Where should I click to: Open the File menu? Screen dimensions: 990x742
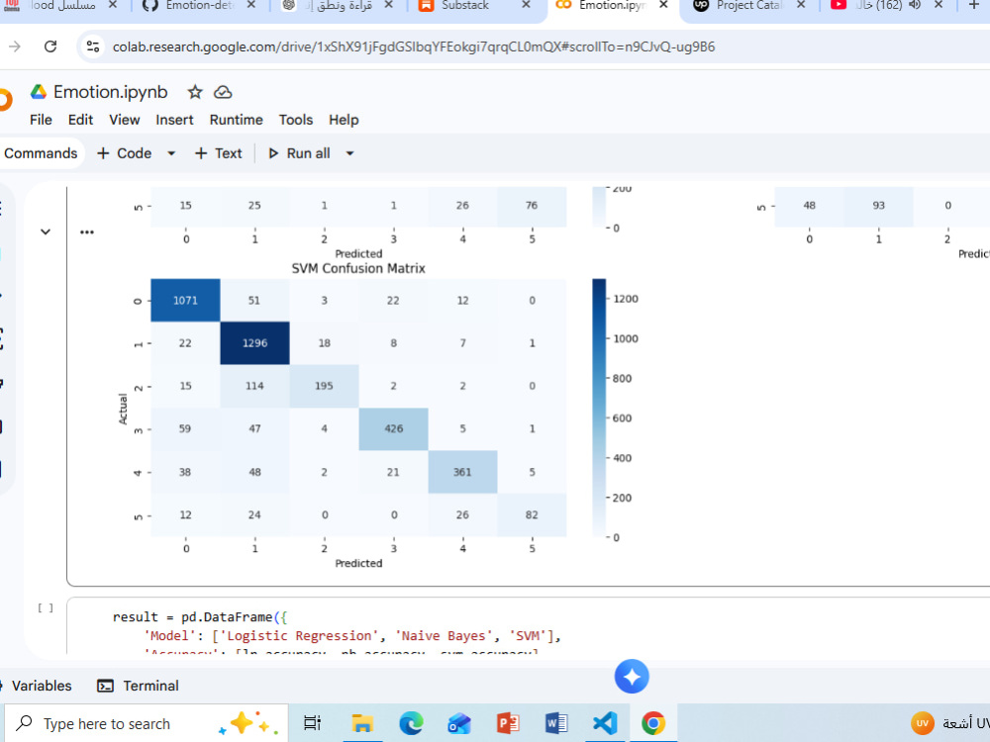41,120
